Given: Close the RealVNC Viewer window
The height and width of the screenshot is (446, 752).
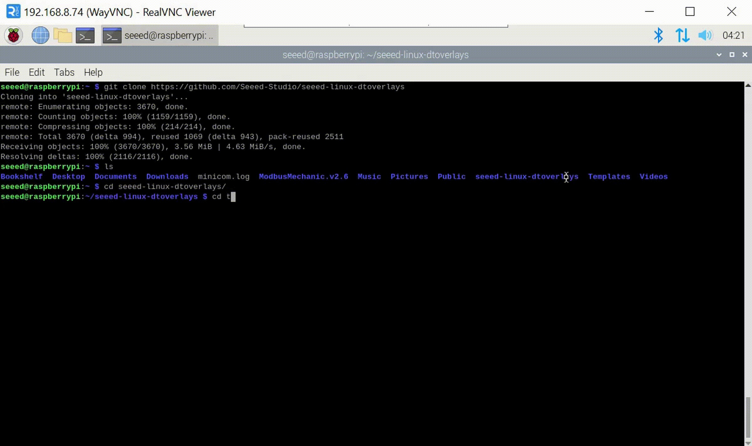Looking at the screenshot, I should click(x=731, y=12).
